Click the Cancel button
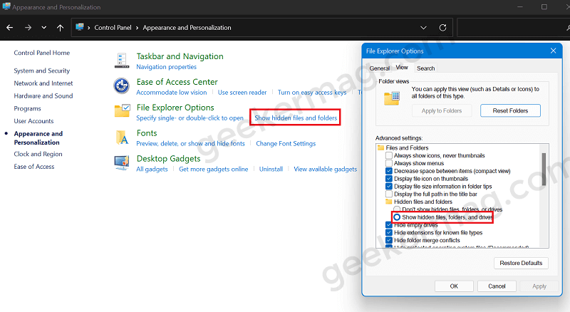 497,286
